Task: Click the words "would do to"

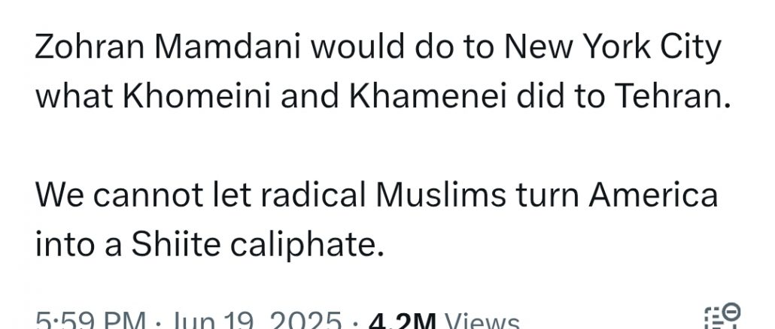Action: coord(402,47)
